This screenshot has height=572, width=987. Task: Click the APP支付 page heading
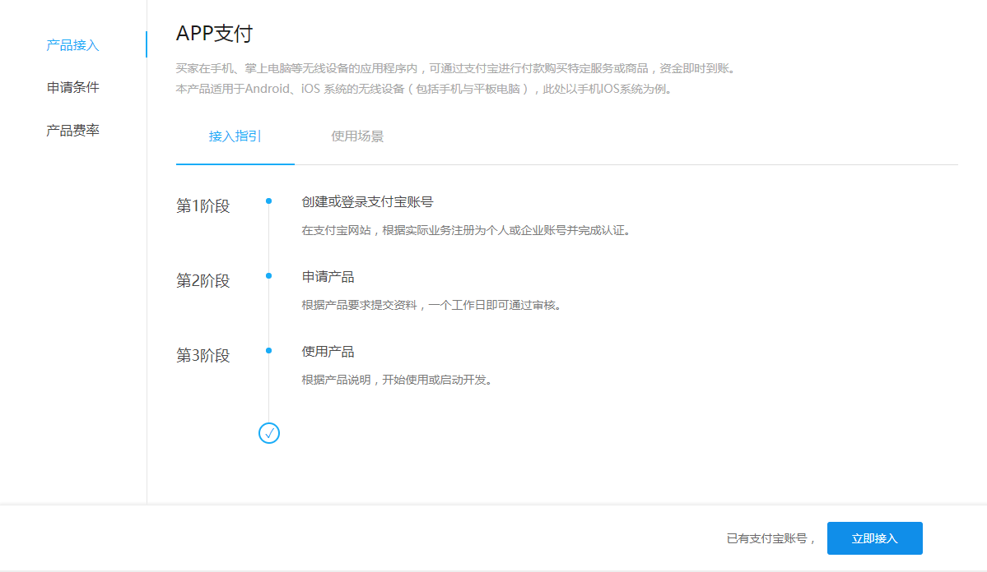click(x=214, y=34)
